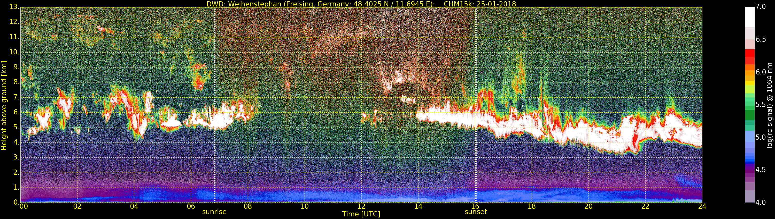775x219 pixels.
Task: Click the 'sunset' label below the time axis
Action: 476,212
